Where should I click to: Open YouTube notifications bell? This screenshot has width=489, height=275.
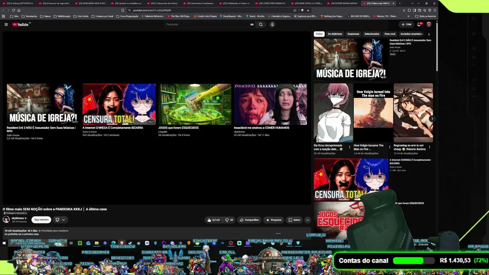pos(419,24)
